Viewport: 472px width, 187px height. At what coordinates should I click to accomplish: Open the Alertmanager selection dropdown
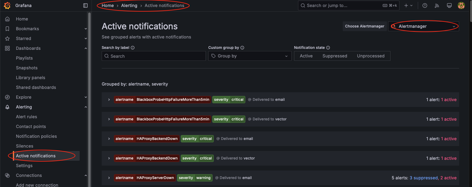424,26
